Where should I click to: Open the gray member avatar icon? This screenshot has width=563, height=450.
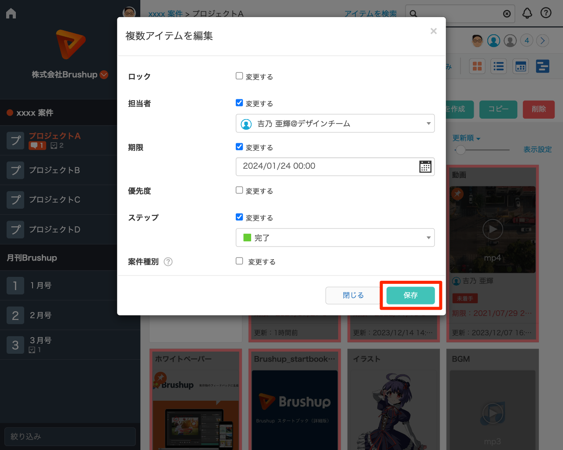[510, 41]
